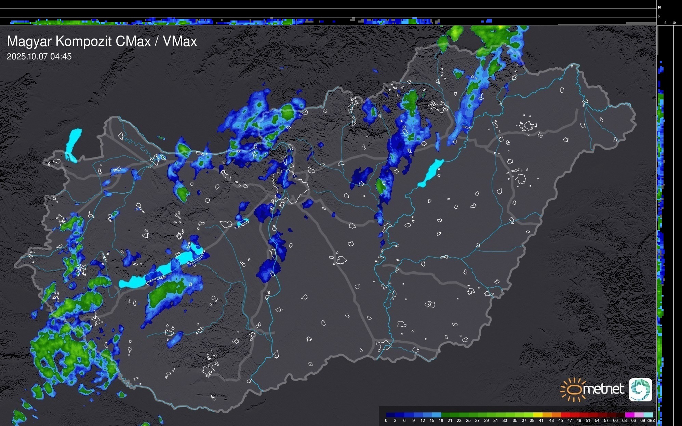Click the magenta swatch on the dBZ legend

click(x=629, y=415)
